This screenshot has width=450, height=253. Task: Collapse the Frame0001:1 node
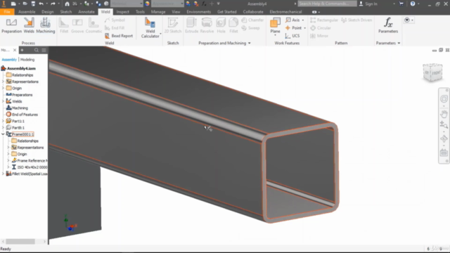3,134
